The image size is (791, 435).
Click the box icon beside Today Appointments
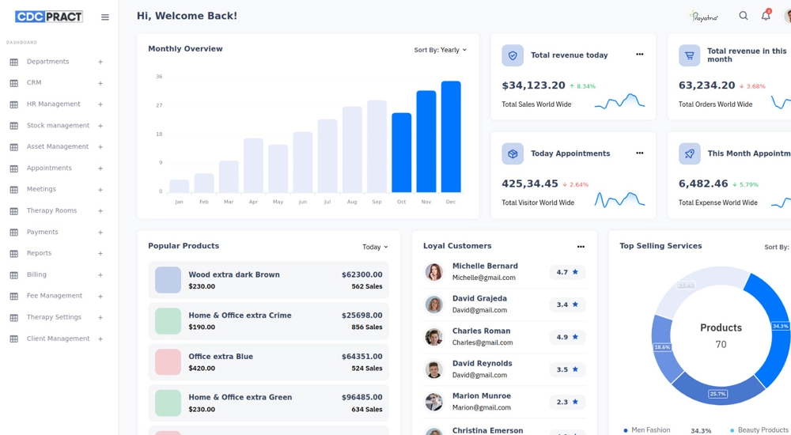coord(513,153)
